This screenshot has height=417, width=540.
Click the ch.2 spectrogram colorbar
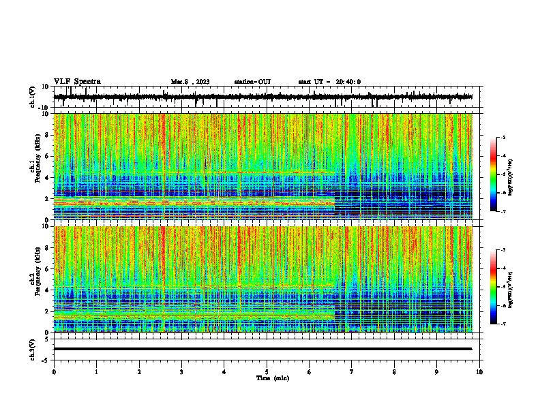point(494,287)
